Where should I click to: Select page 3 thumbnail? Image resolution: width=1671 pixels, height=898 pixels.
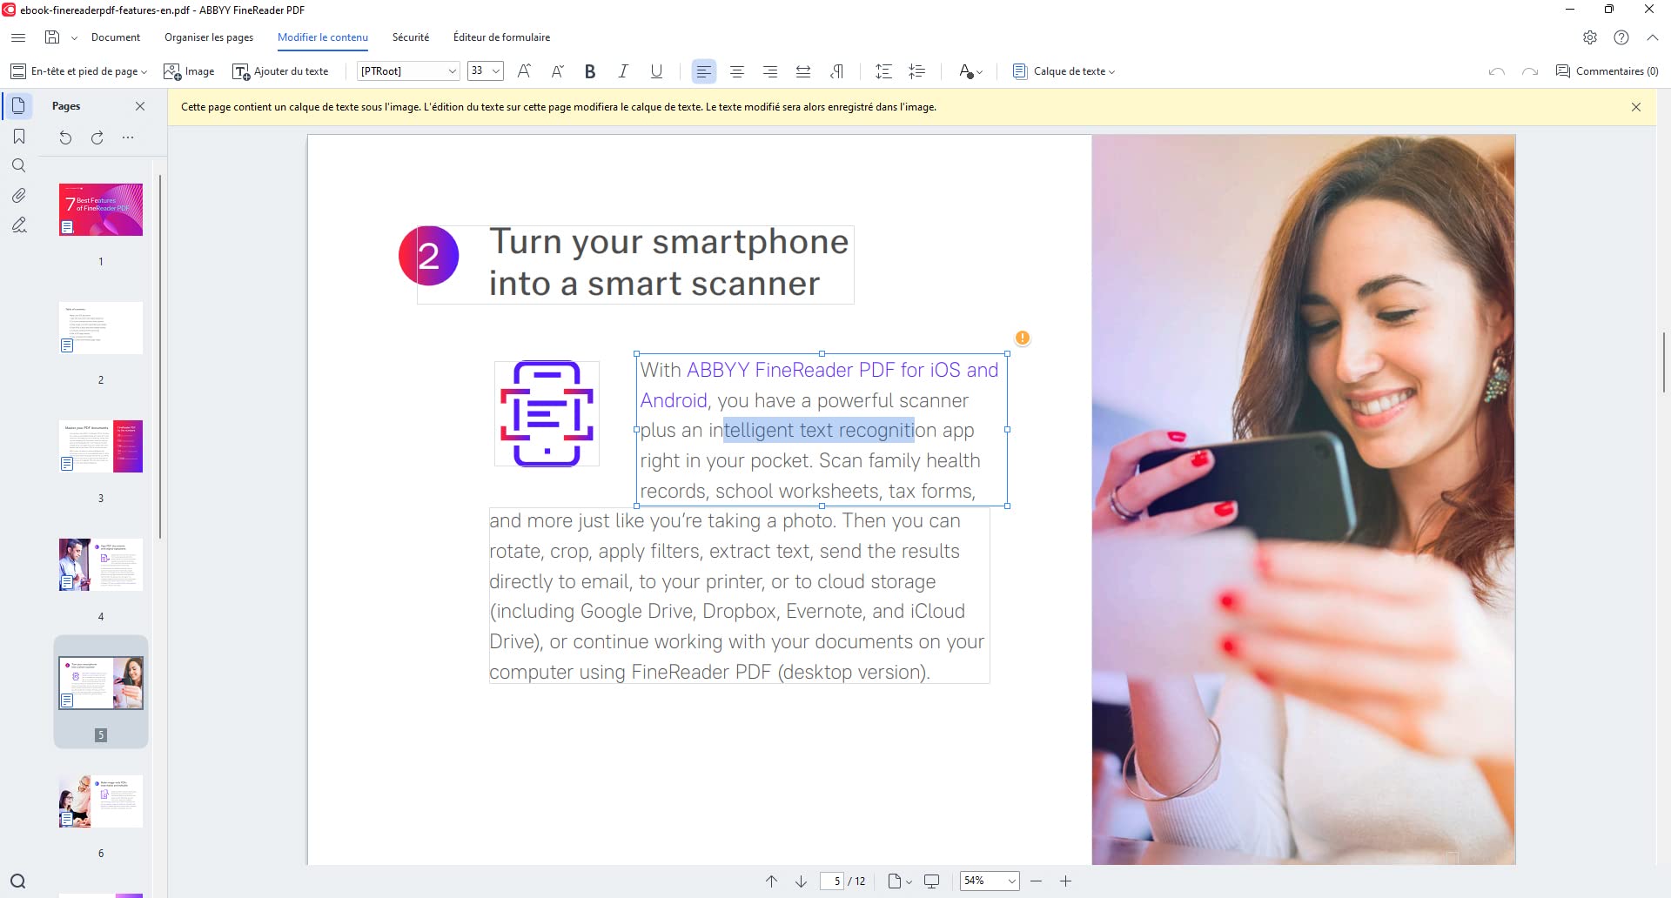(x=101, y=446)
